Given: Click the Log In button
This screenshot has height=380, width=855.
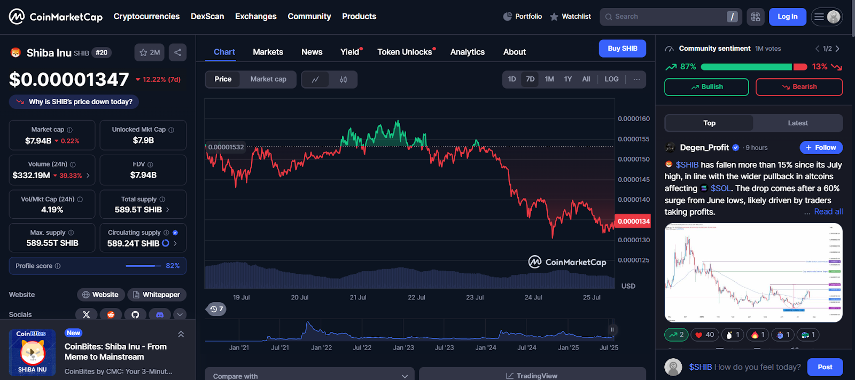Looking at the screenshot, I should point(788,17).
